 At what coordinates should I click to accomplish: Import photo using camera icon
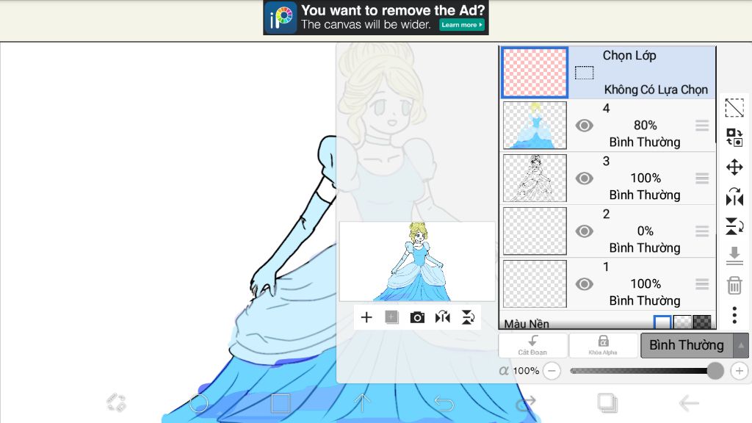click(x=417, y=317)
